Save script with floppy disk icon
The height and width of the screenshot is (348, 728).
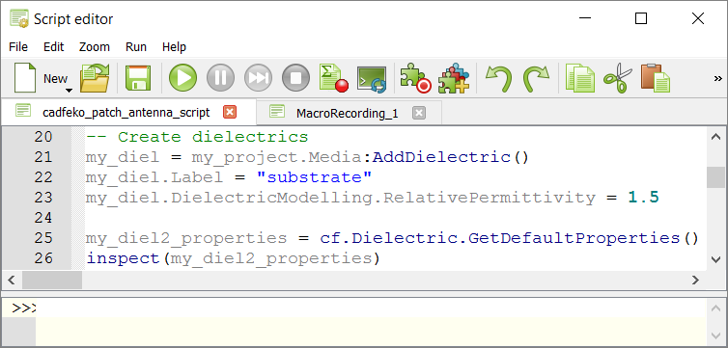(x=138, y=78)
